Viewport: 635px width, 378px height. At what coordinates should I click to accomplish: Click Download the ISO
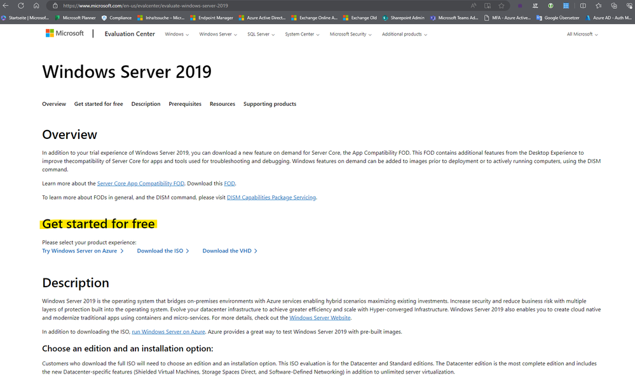tap(163, 251)
